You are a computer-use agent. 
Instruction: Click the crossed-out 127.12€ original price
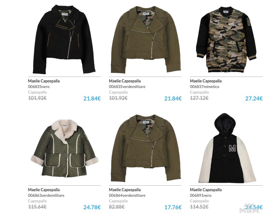tap(199, 98)
